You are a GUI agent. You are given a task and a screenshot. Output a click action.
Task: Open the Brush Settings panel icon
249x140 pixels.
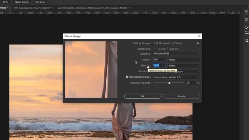point(246,27)
